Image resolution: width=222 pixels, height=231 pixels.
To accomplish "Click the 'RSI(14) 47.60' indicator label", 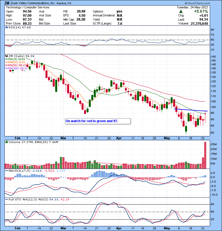I will pos(20,27).
